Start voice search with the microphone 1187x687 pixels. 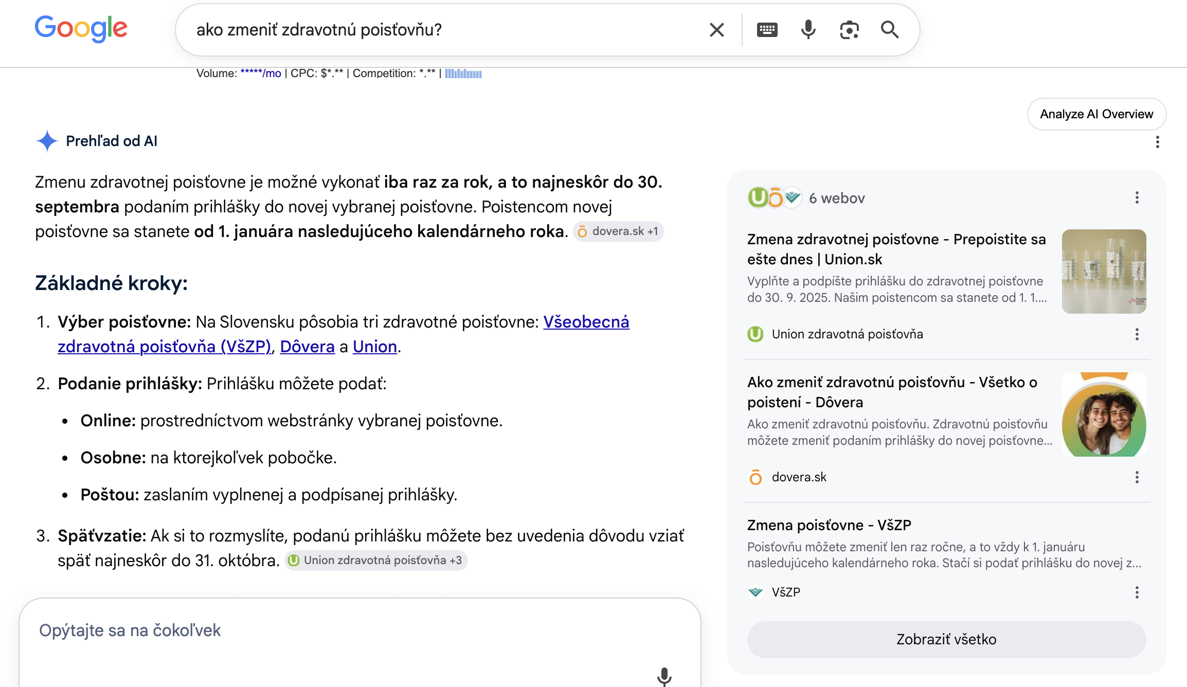tap(808, 30)
